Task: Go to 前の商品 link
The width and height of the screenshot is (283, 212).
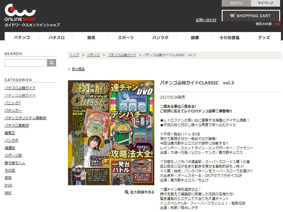Action: (78, 69)
